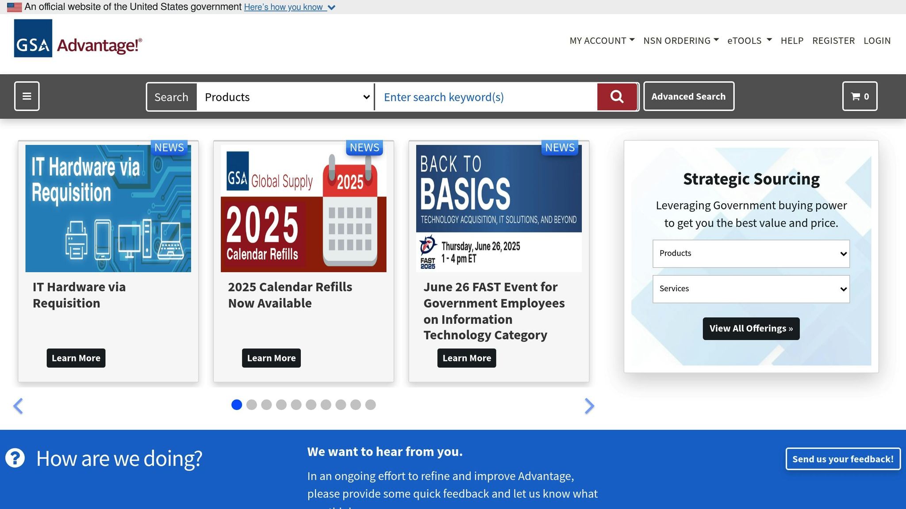Expand the NSN ORDERING menu

[681, 41]
